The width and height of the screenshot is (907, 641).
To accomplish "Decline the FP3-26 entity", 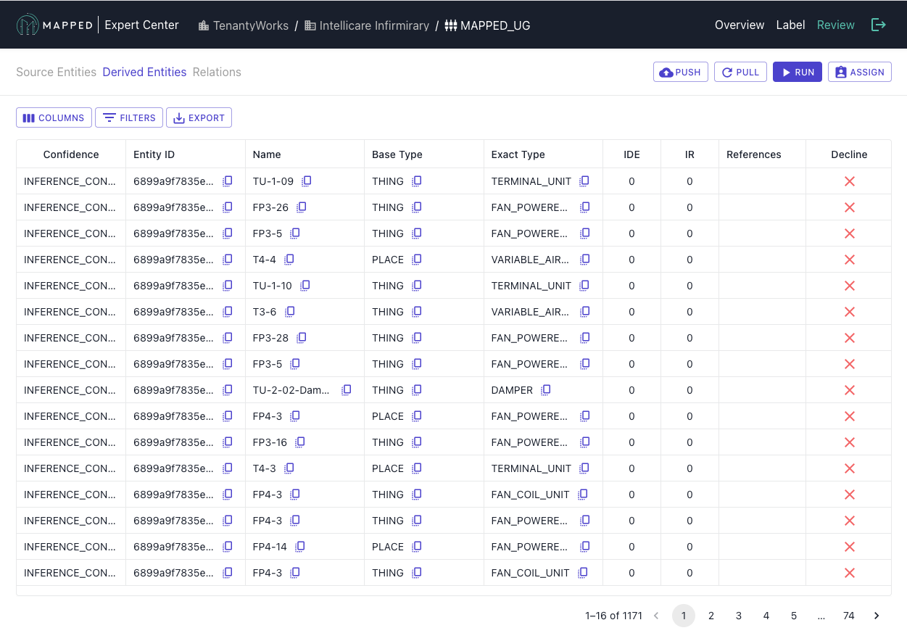I will tap(850, 207).
